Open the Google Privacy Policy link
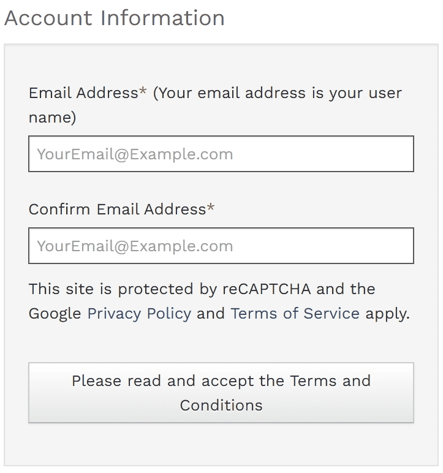 139,314
